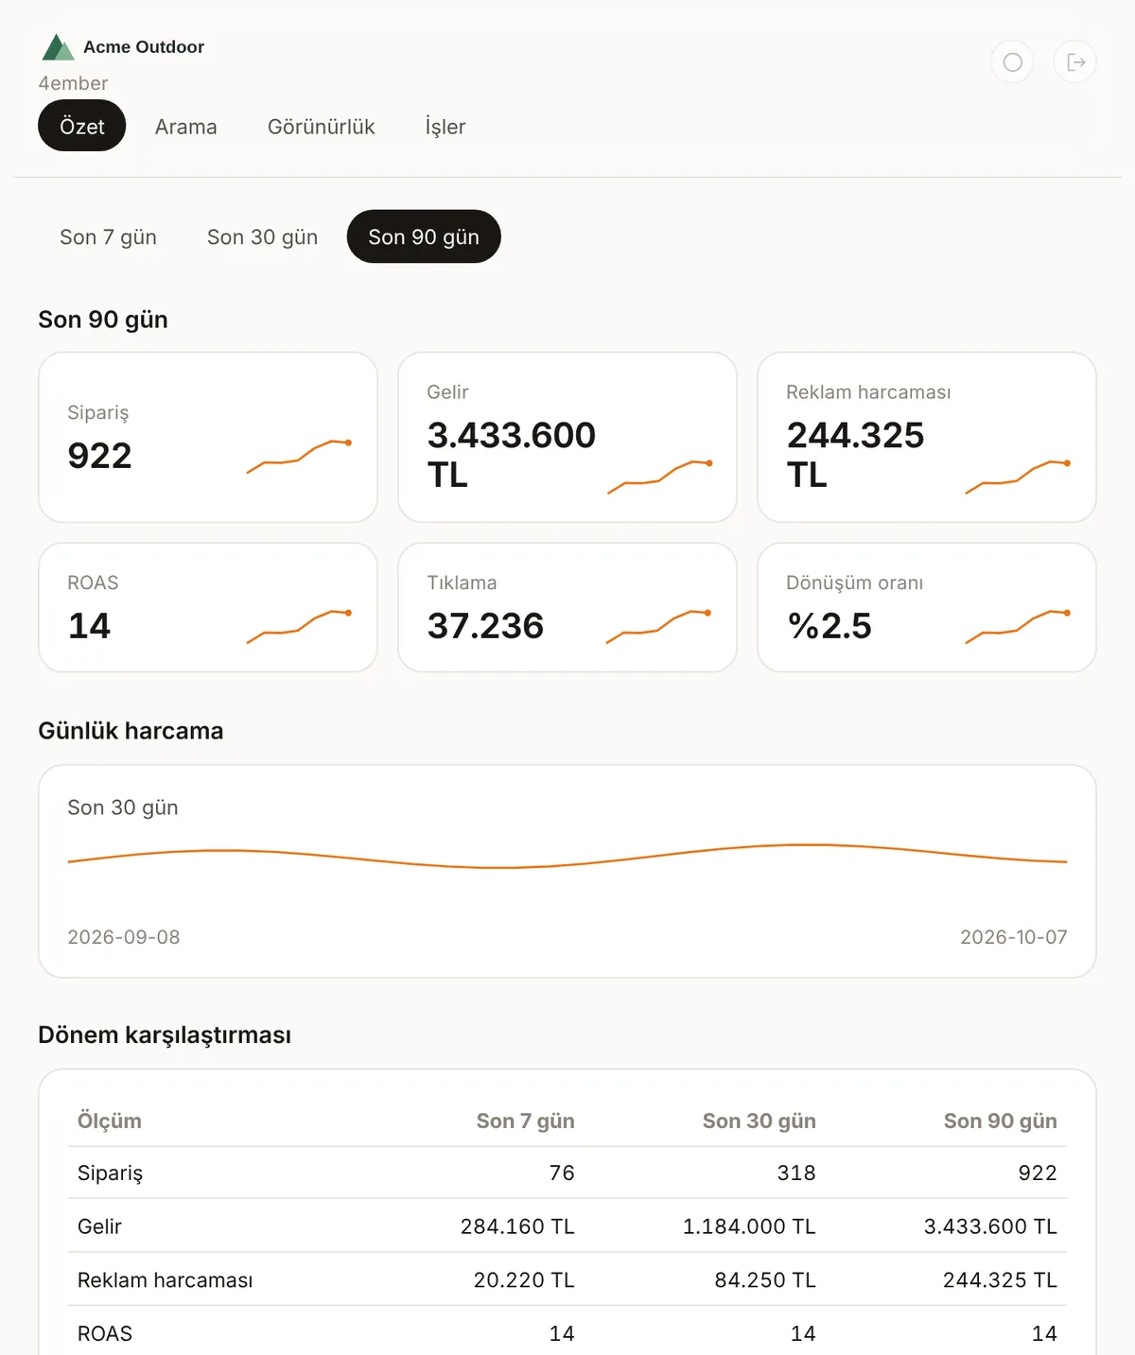This screenshot has width=1135, height=1355.
Task: Click the Dönüşüm oranı card sparkline
Action: (x=1018, y=626)
